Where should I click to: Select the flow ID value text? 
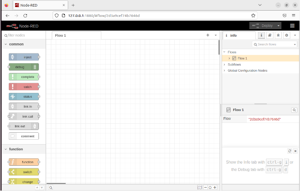tap(265, 119)
